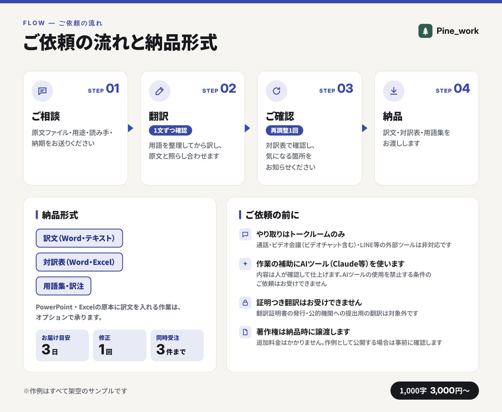Click the ご依頼の前に section heading
The height and width of the screenshot is (412, 502).
pos(272,215)
